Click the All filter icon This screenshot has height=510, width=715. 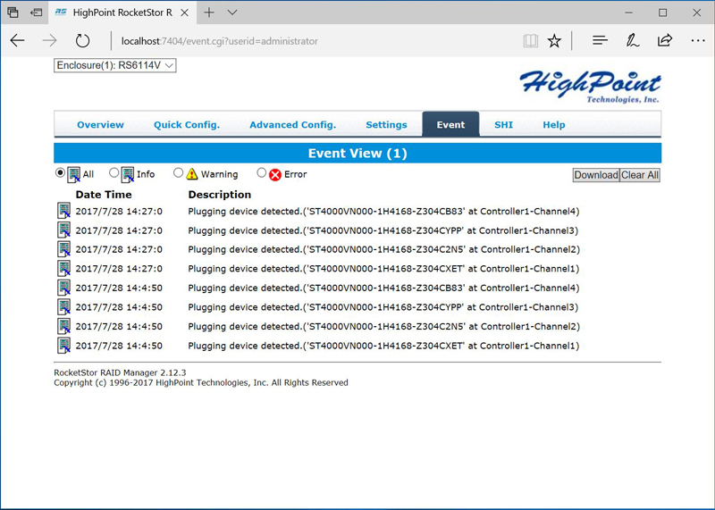[74, 174]
